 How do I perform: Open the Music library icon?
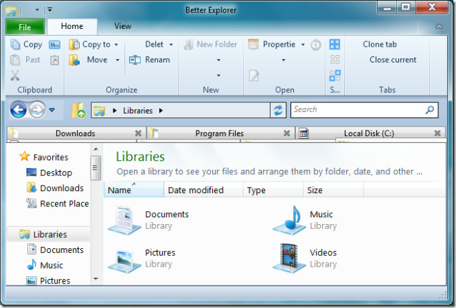pyautogui.click(x=289, y=220)
